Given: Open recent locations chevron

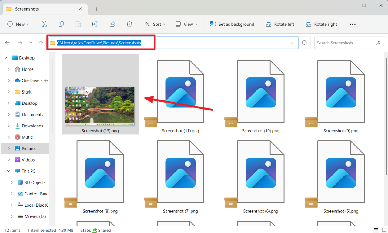Looking at the screenshot, I should pos(31,43).
